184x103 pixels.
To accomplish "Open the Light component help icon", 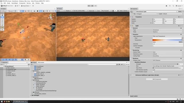I will (179, 26).
